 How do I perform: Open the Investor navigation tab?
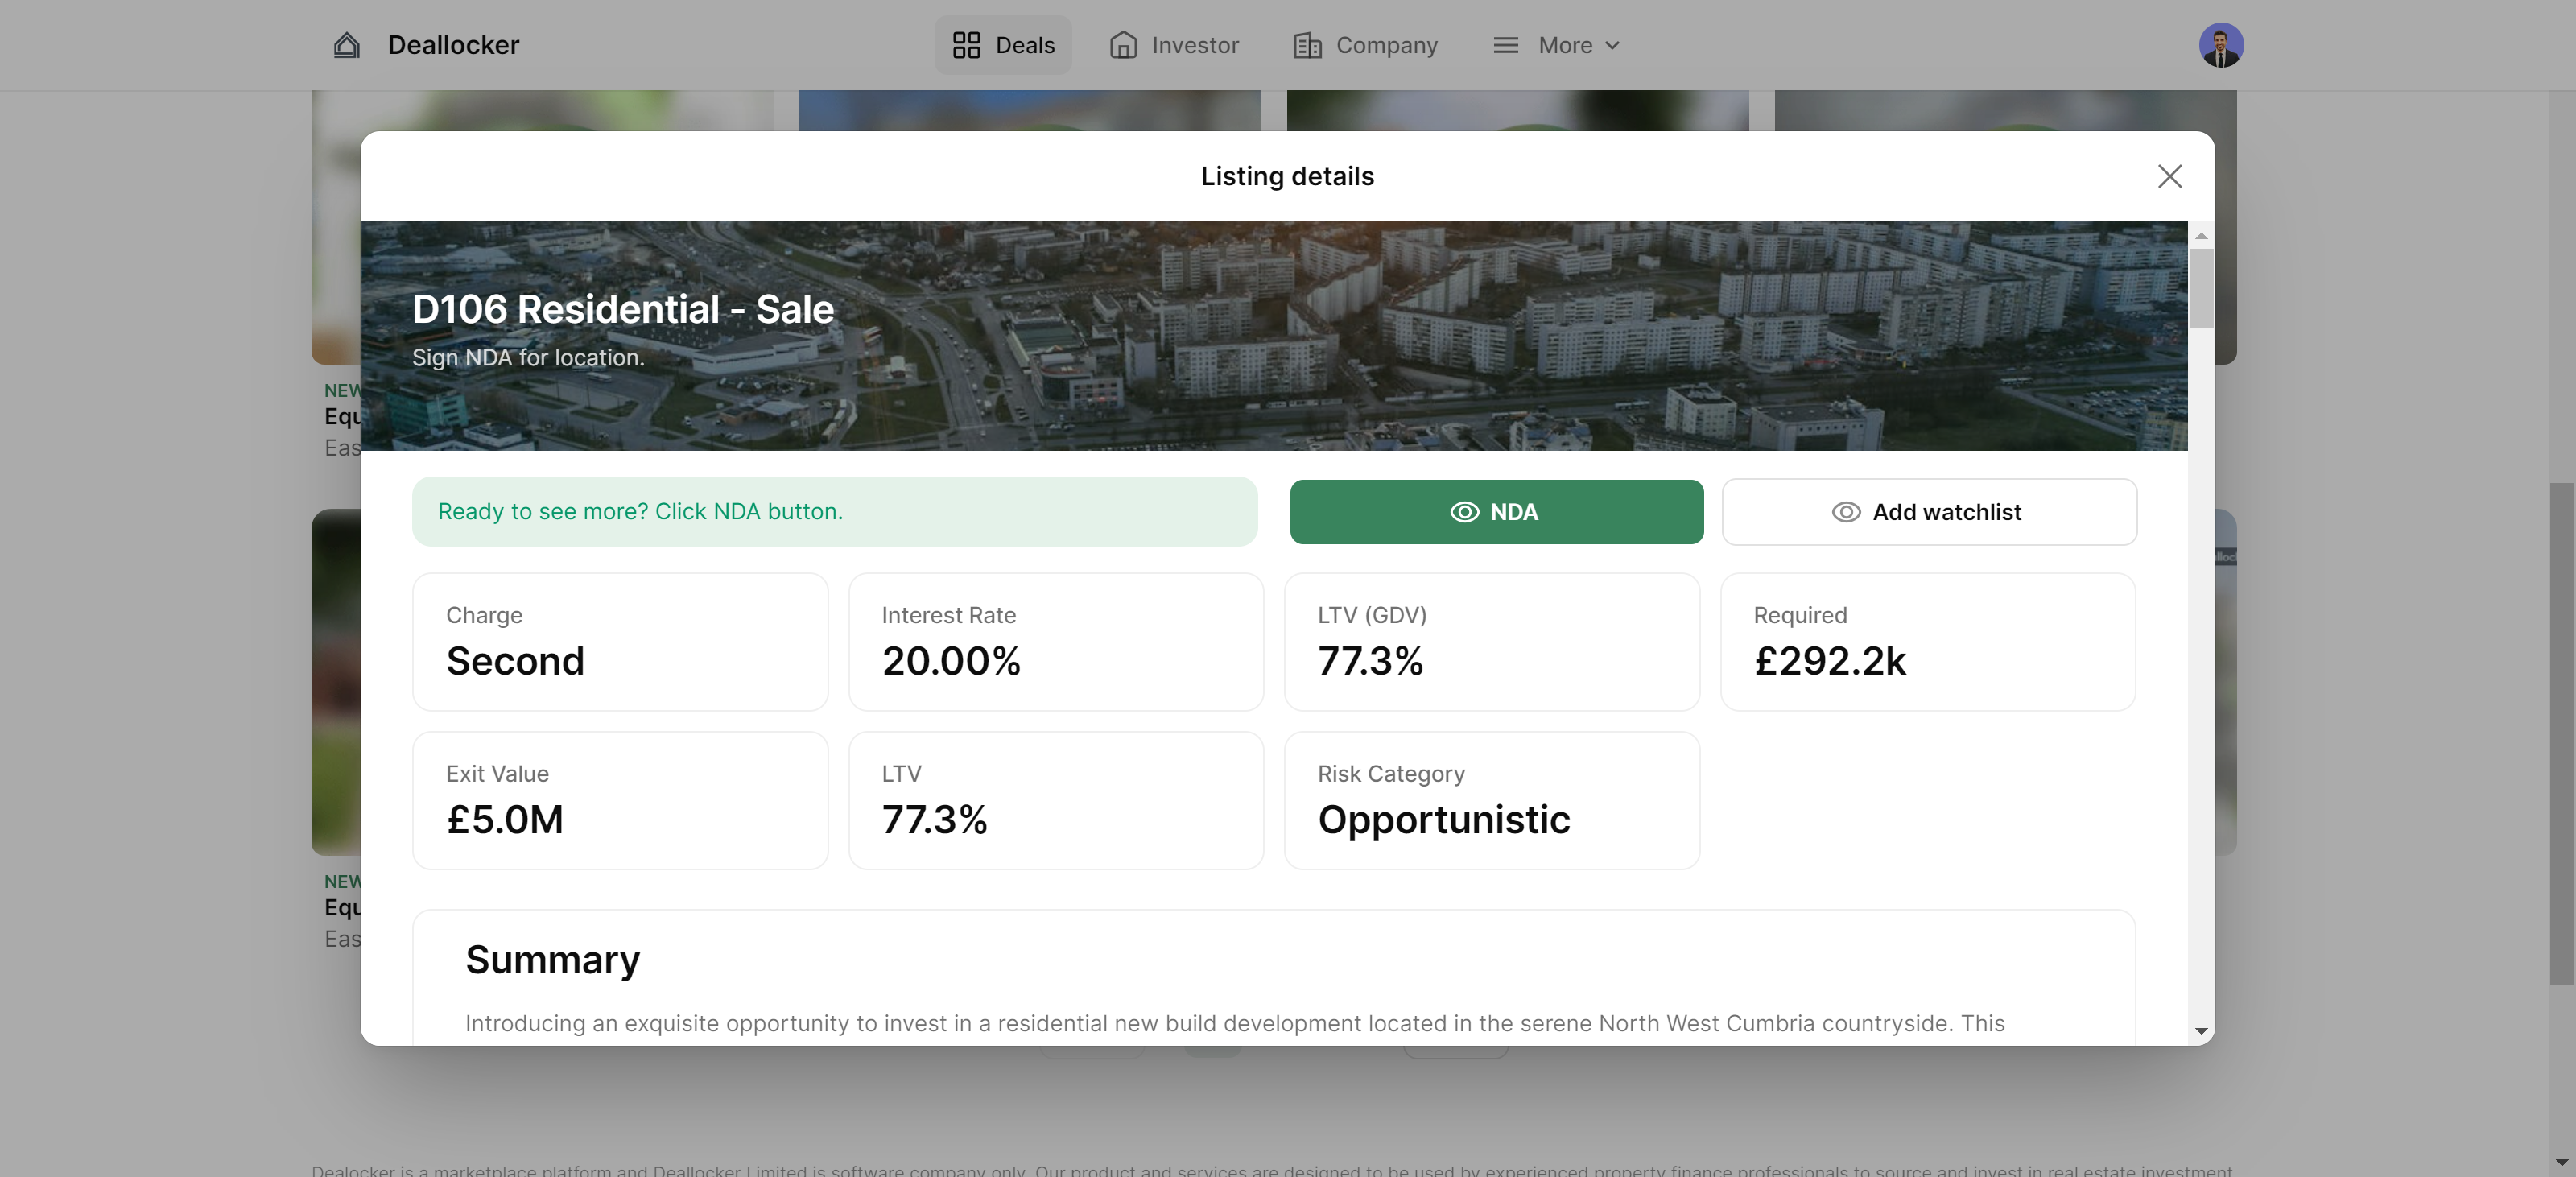tap(1174, 45)
